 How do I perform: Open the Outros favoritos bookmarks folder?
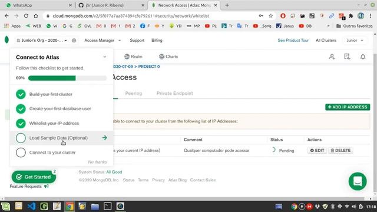355,26
